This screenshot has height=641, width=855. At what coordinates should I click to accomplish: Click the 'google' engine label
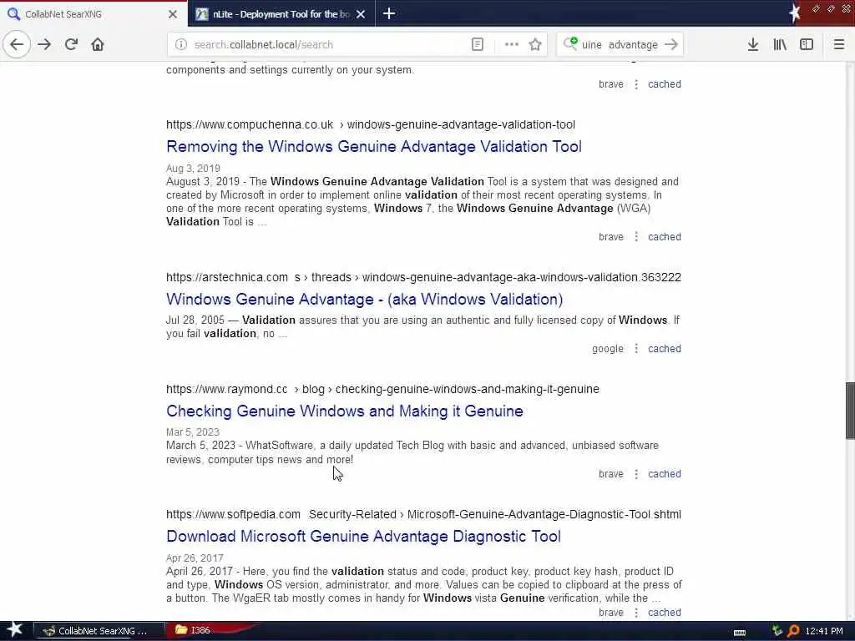coord(608,348)
